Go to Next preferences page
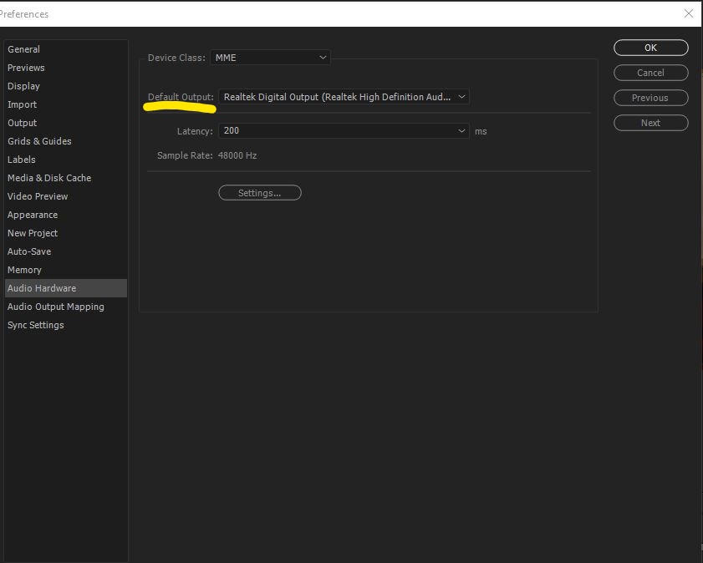This screenshot has width=703, height=563. pos(650,123)
